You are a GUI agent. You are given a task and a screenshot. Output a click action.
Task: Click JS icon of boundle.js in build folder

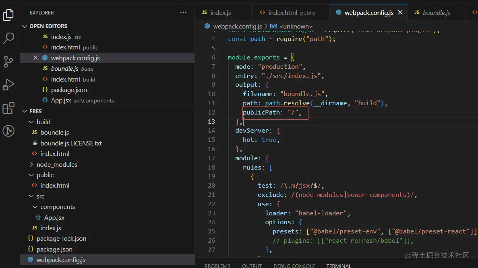[x=35, y=132]
